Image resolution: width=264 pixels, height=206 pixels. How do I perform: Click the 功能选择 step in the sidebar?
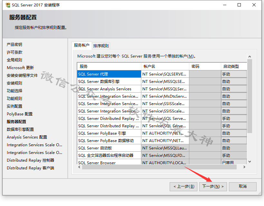(14, 91)
